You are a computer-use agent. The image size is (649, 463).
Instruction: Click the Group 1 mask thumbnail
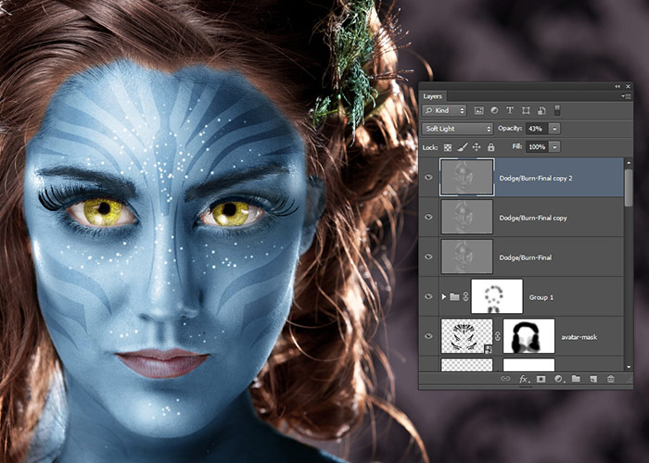pyautogui.click(x=497, y=296)
